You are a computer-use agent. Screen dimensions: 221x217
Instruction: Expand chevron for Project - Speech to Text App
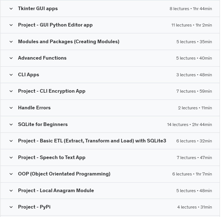11,157
